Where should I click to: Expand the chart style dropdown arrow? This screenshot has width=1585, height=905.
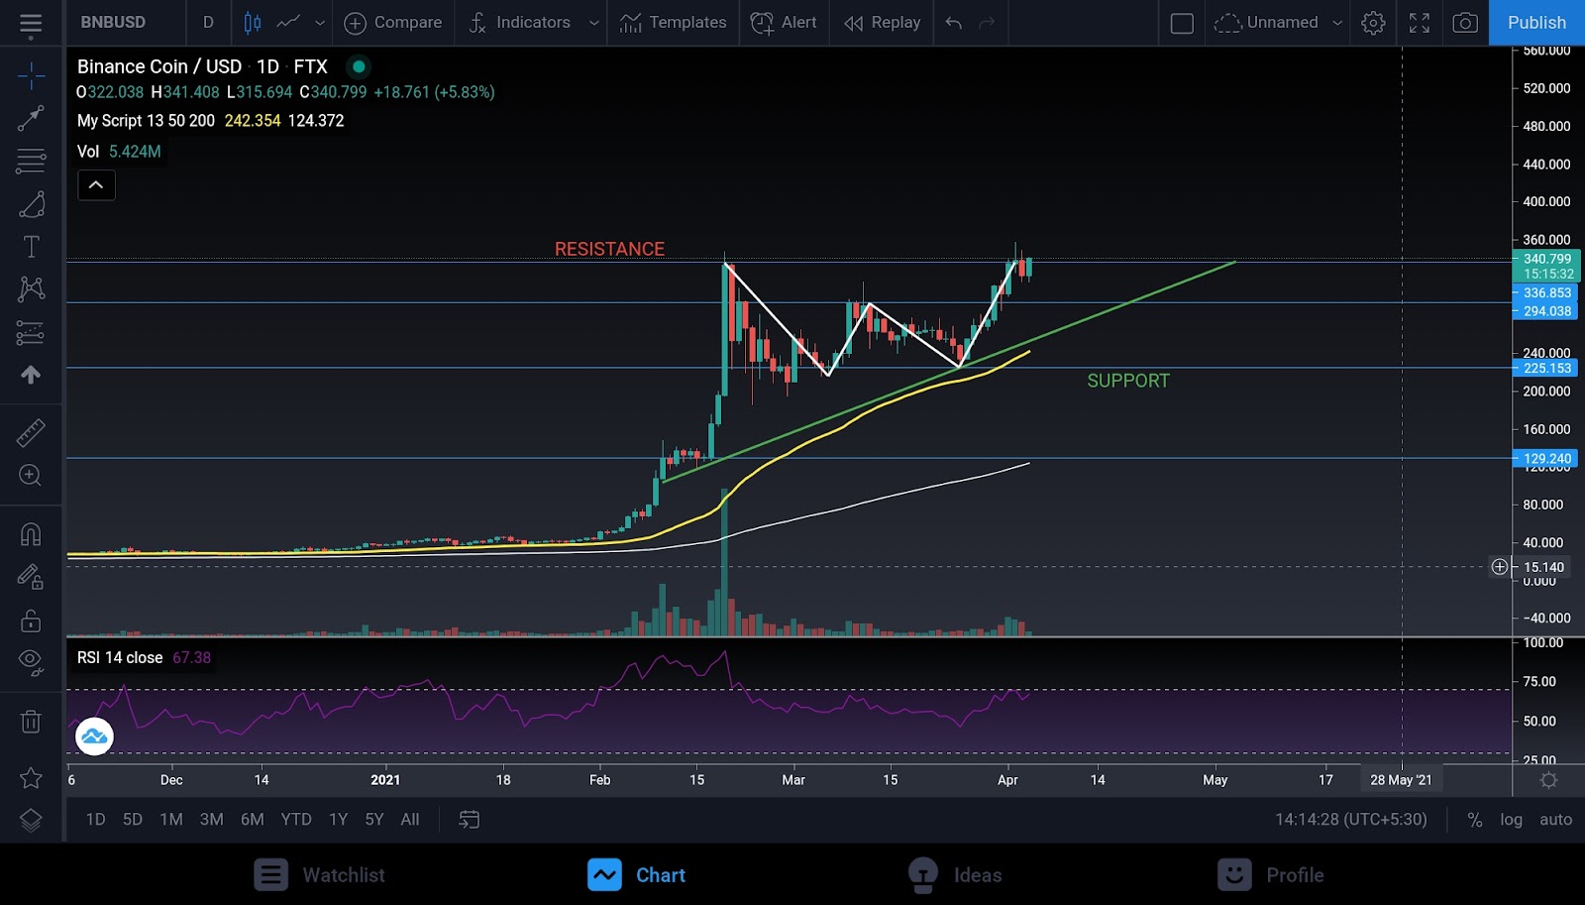click(319, 23)
